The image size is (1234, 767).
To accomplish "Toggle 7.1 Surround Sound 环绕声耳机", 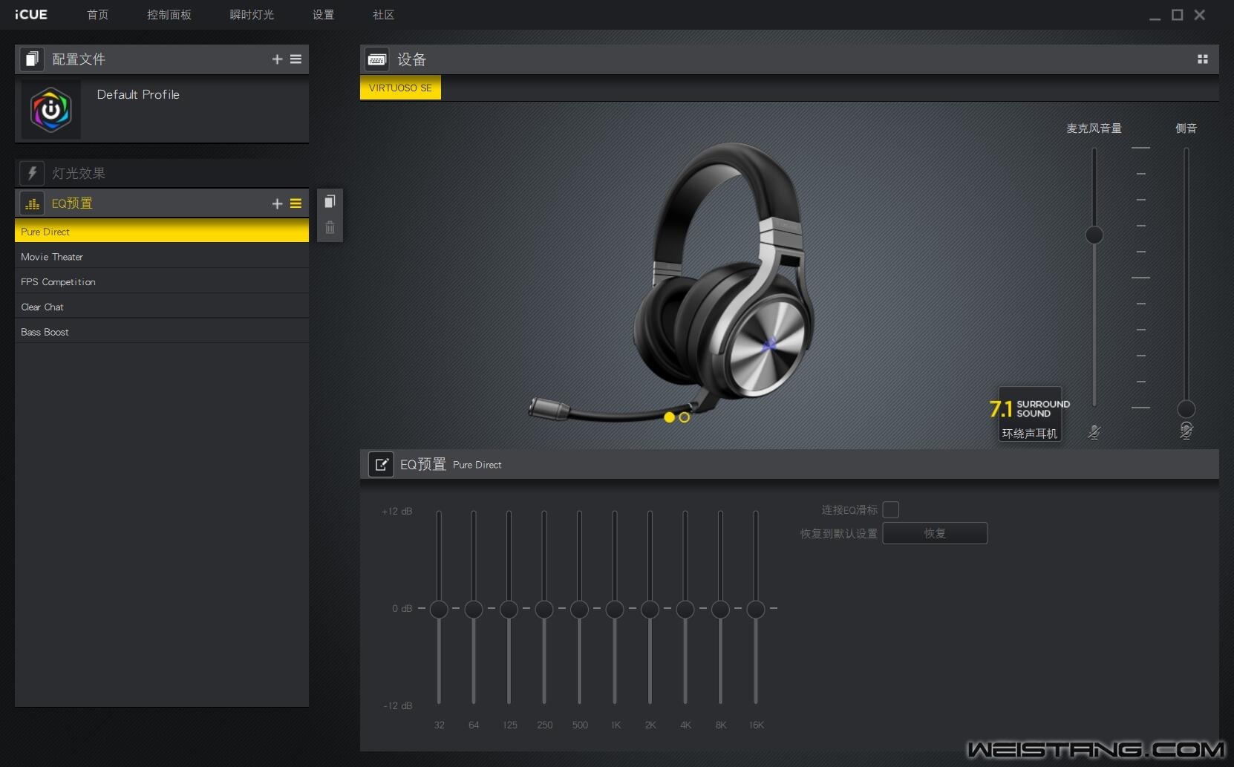I will point(1030,414).
